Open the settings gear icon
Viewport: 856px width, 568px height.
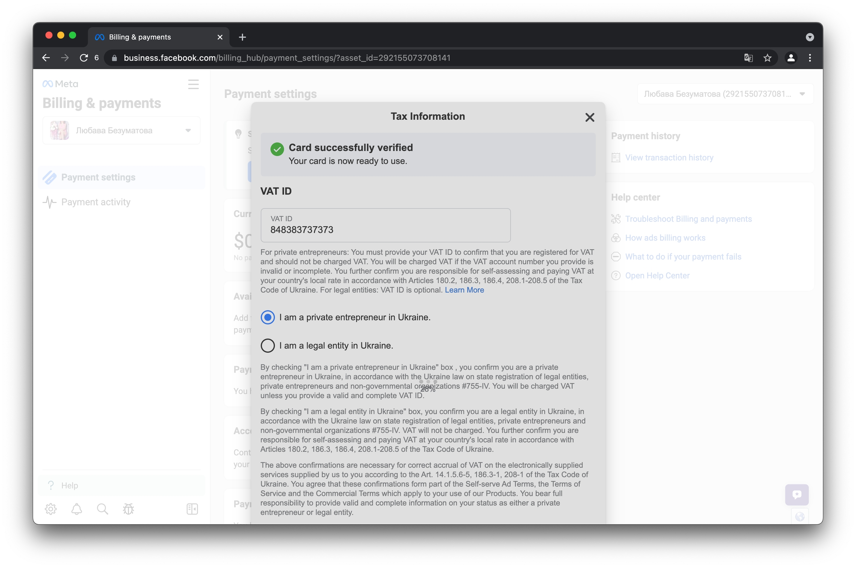(51, 509)
